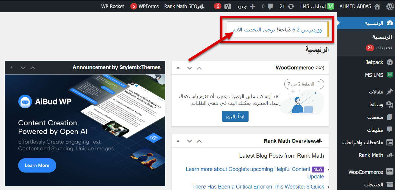
Task: Move the Rank Math Overview widget up
Action: point(199,141)
